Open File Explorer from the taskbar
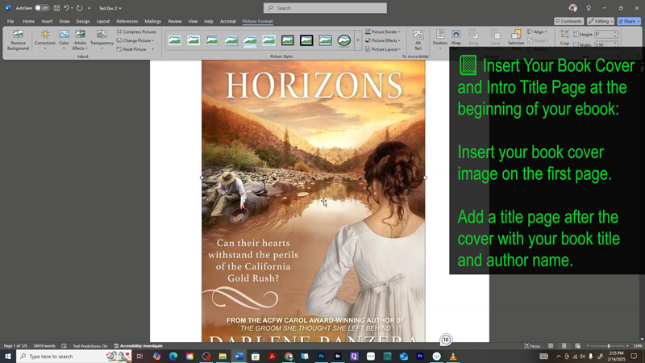This screenshot has width=645, height=363. tap(223, 356)
